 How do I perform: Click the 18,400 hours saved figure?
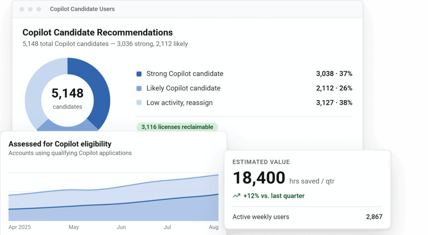259,178
